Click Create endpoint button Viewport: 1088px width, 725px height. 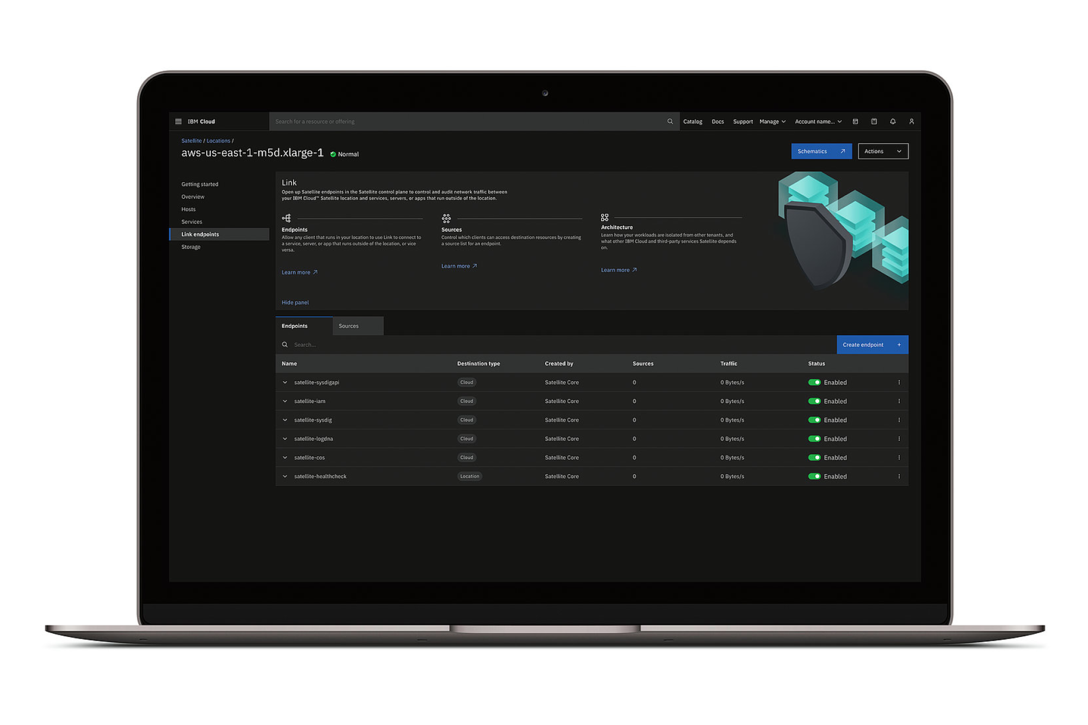pyautogui.click(x=872, y=344)
